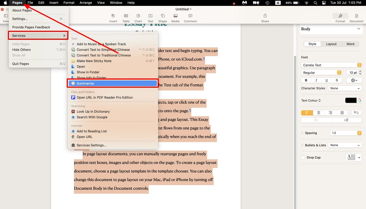Select Add to Reading List

[x=113, y=131]
